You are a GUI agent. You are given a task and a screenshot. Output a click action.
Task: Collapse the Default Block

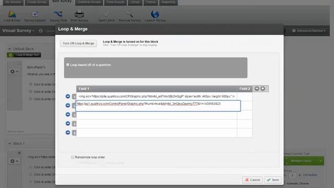point(9,49)
